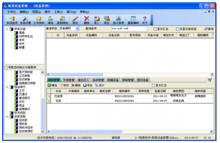The width and height of the screenshot is (220, 143).
Task: Click the icon at right of tab strip
Action: [210, 80]
